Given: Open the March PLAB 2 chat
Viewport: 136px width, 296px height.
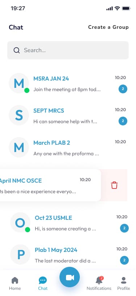Looking at the screenshot, I should pyautogui.click(x=68, y=147).
